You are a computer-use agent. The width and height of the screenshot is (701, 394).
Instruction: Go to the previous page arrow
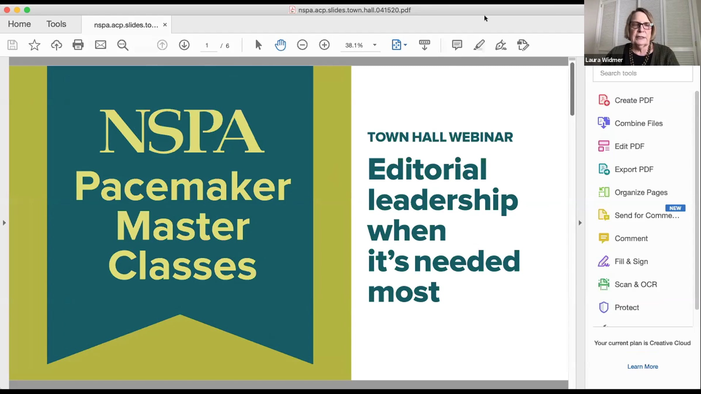coord(162,45)
